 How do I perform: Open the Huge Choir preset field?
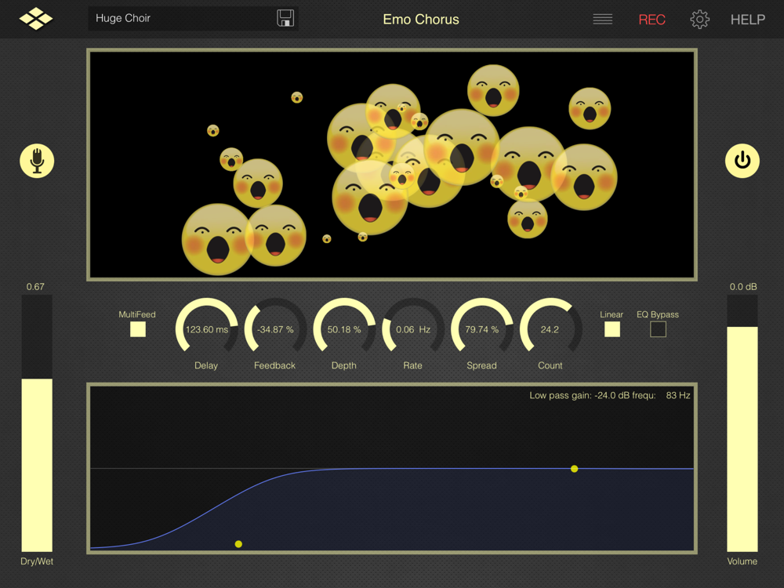tap(184, 18)
